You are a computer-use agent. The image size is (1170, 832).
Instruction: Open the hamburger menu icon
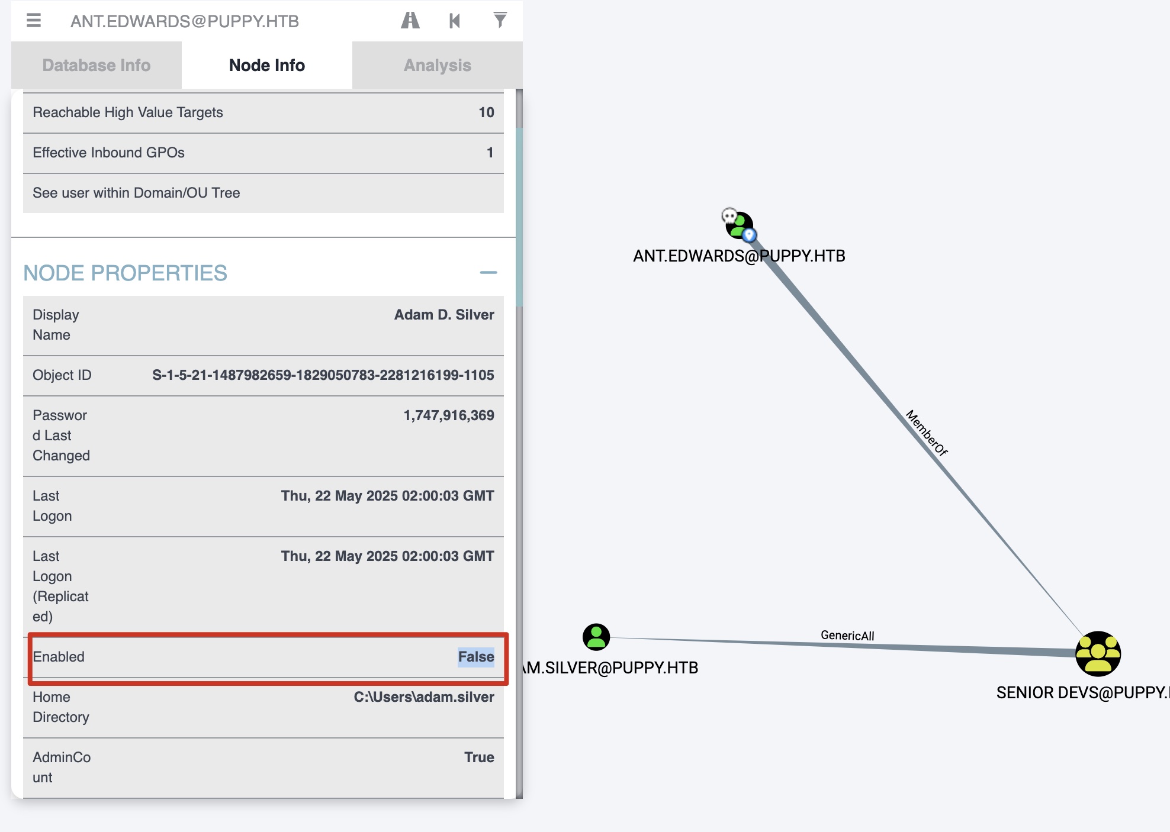[x=34, y=21]
